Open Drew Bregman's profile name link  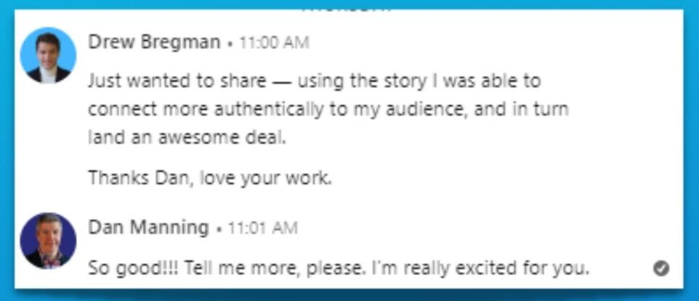pos(154,42)
